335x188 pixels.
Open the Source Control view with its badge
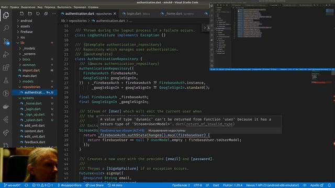tap(6, 41)
